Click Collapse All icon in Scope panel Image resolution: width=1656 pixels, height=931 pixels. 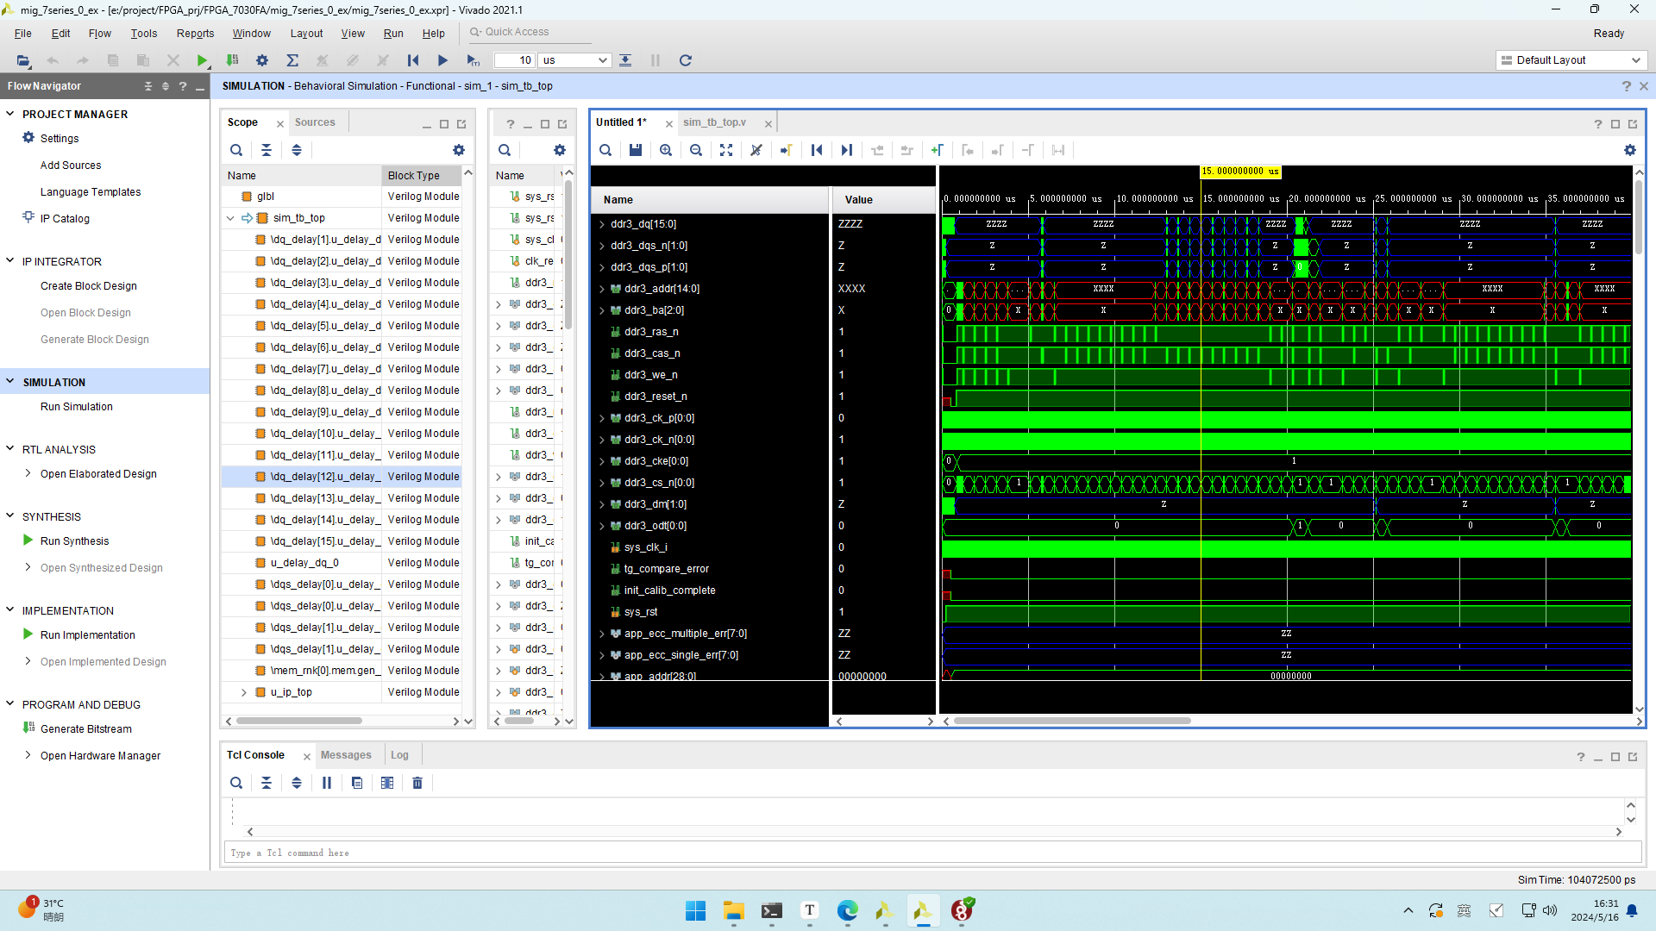(x=267, y=150)
